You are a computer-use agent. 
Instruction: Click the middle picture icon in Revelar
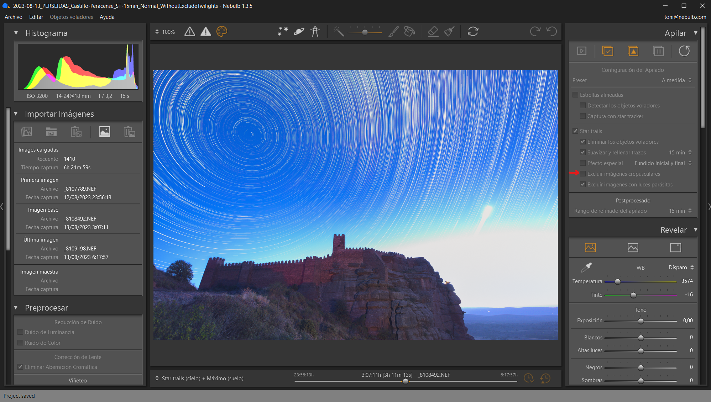pos(633,248)
